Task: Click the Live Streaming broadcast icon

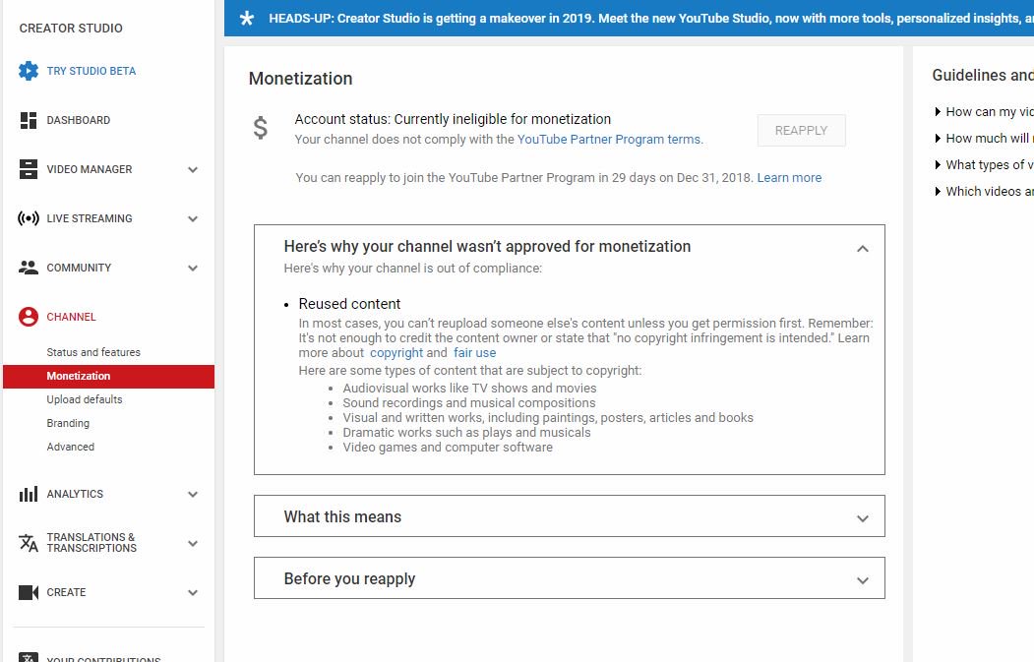Action: tap(29, 218)
